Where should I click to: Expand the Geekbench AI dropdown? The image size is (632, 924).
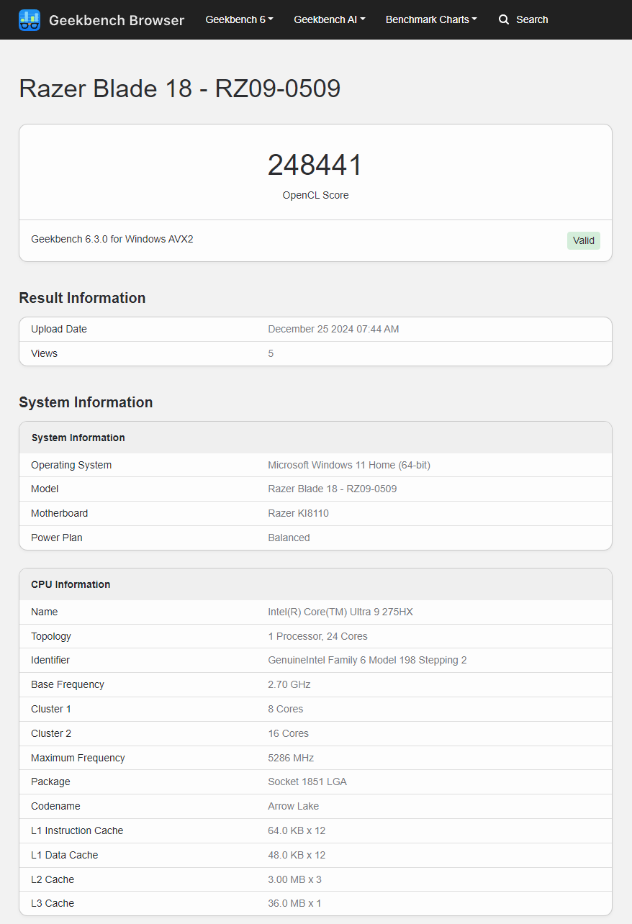click(x=329, y=19)
